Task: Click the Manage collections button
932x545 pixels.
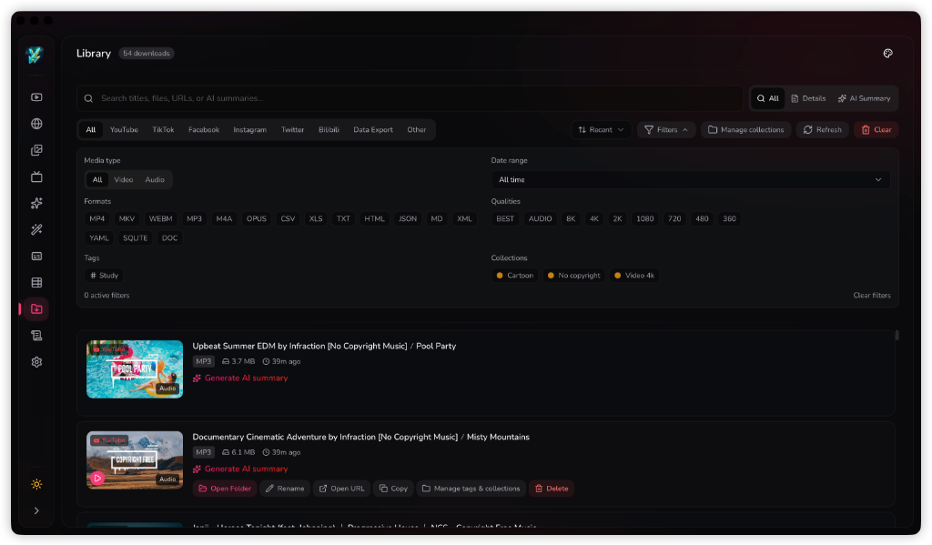Action: coord(746,129)
